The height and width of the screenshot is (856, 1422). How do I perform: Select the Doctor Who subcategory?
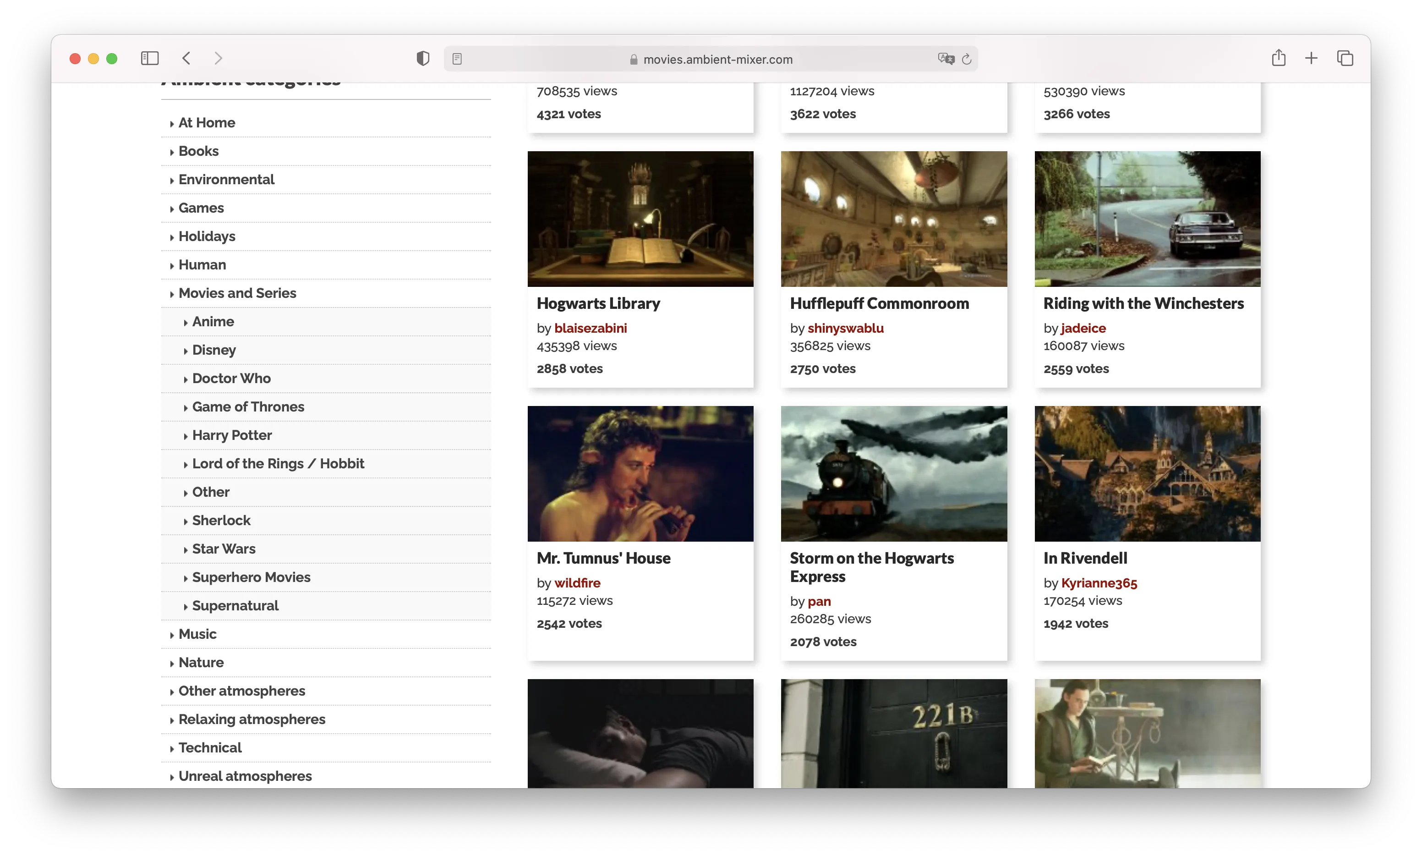[231, 379]
